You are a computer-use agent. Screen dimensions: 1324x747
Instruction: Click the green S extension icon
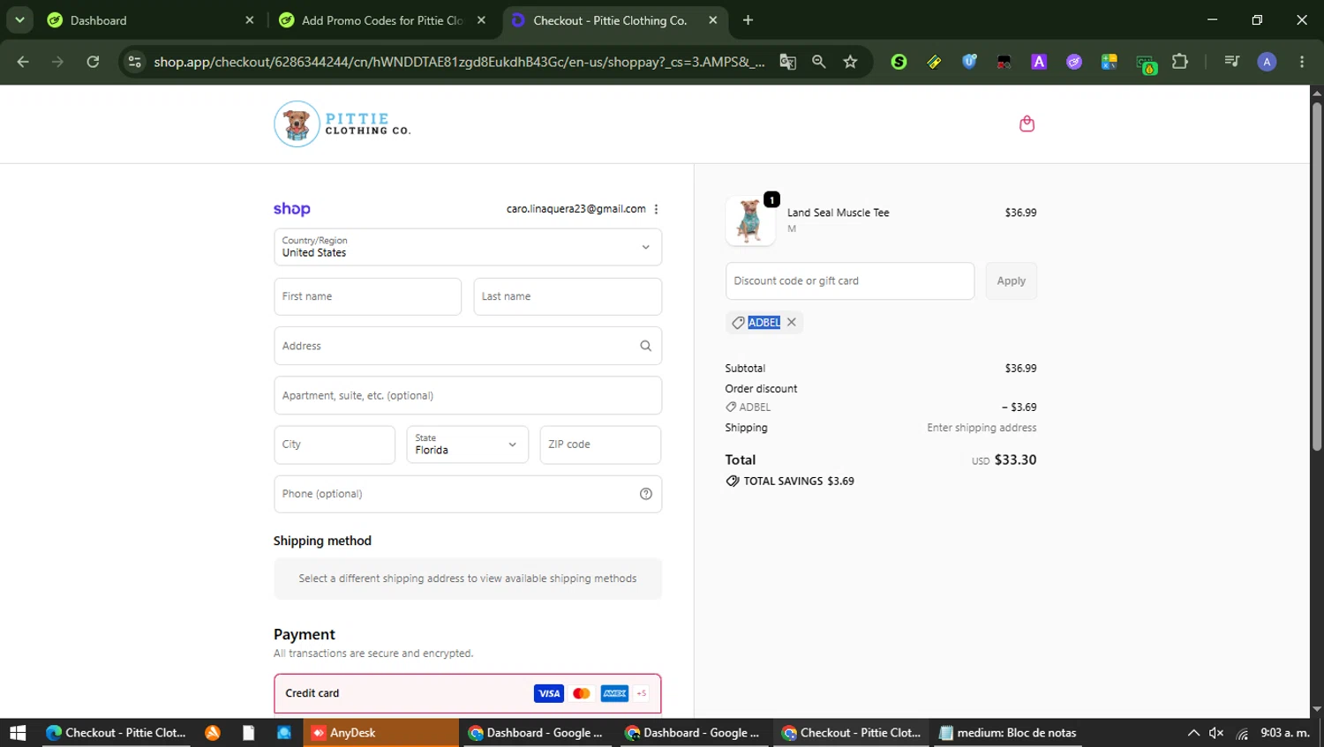pyautogui.click(x=899, y=62)
